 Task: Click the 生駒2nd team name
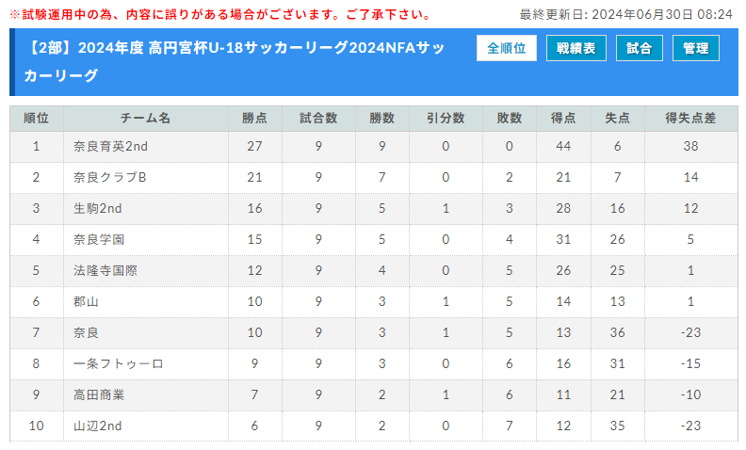(x=98, y=208)
